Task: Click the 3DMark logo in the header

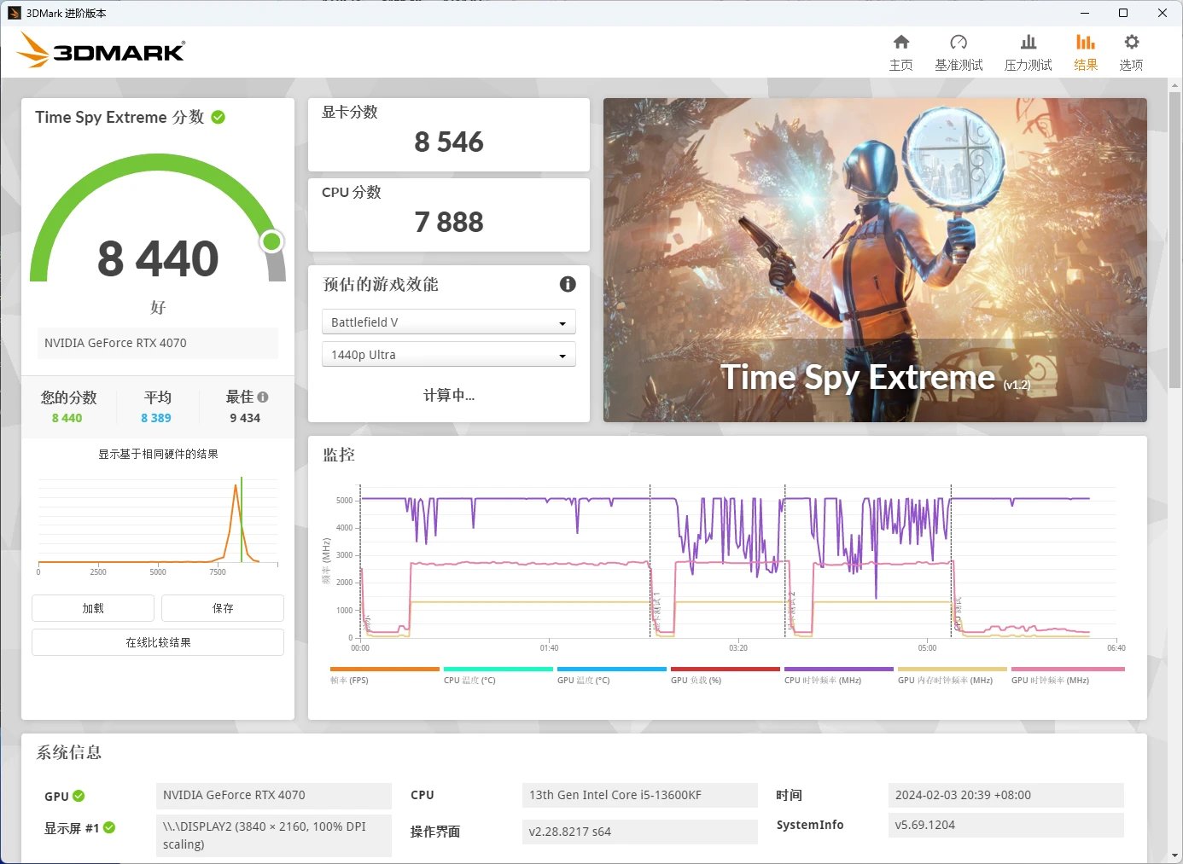Action: point(101,50)
